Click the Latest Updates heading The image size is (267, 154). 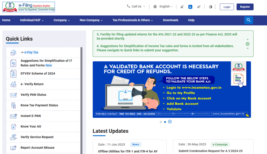pyautogui.click(x=111, y=131)
